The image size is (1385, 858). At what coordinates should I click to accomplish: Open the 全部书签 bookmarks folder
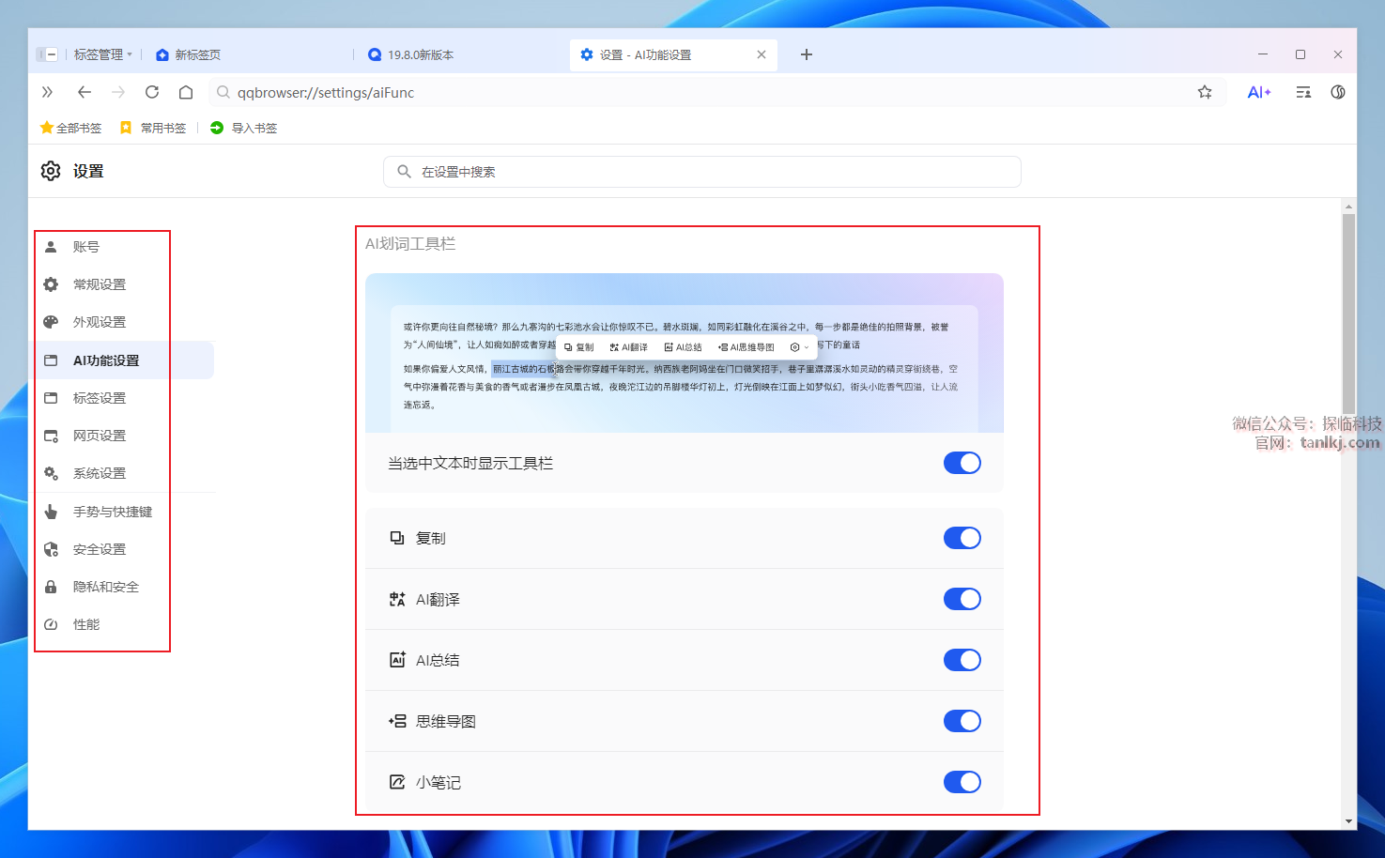(x=71, y=128)
